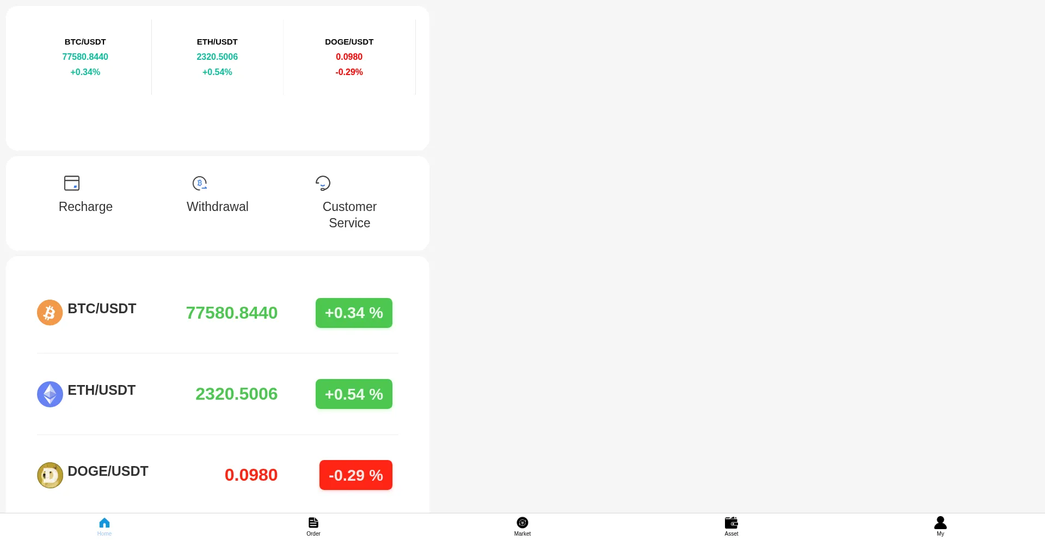Open the My profile tab
This screenshot has height=540, width=1045.
pyautogui.click(x=941, y=526)
